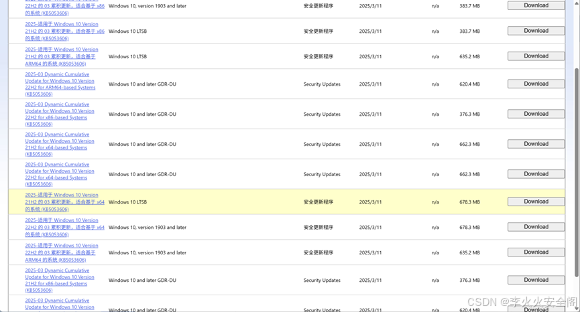Viewport: 580px width, 312px height.
Task: Open the 22H2 x86 累积更新 KB5053606 link
Action: click(65, 8)
